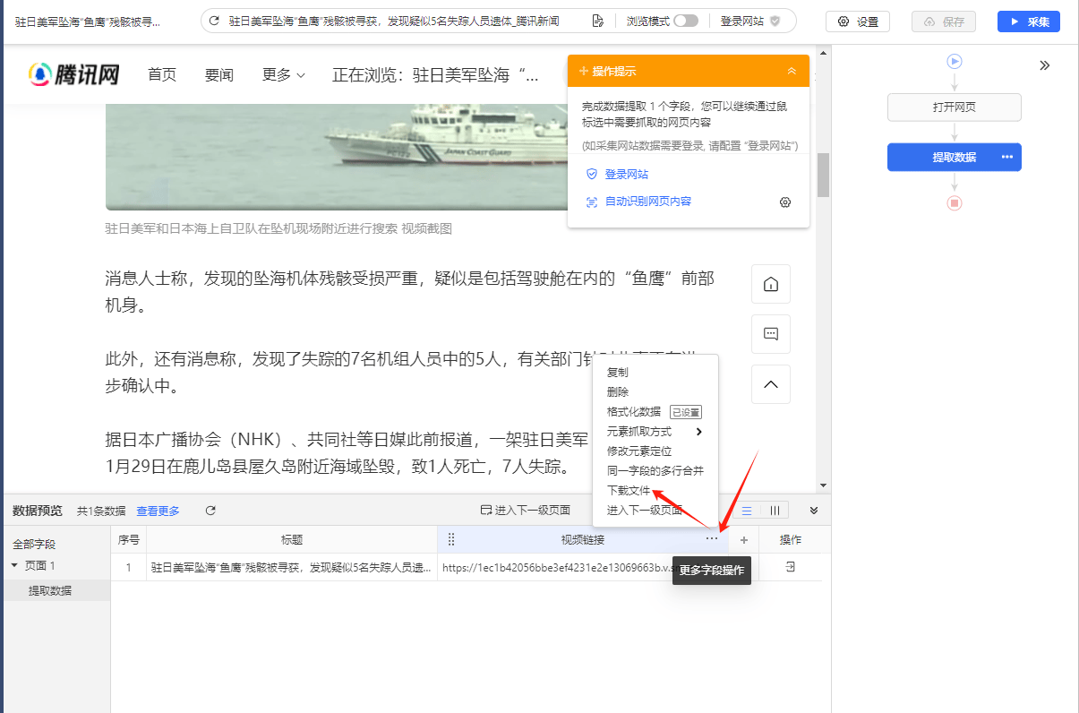Open the gear icon beside 自动识别网页内容
This screenshot has height=713, width=1079.
pos(785,202)
